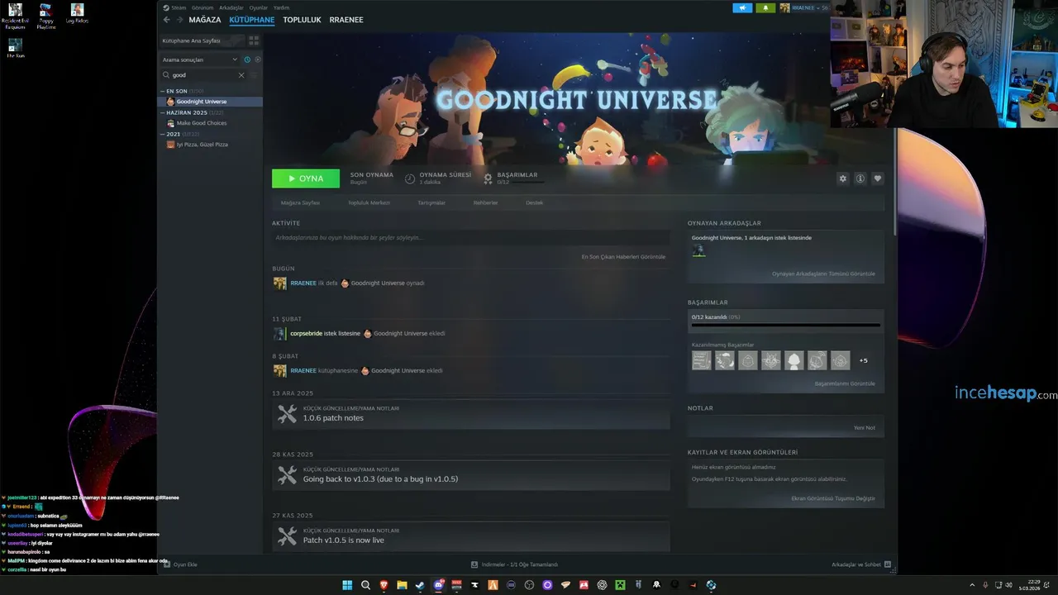Open En Son Çıkan Haberleri Görüntüle link
The image size is (1058, 595).
[x=623, y=257]
